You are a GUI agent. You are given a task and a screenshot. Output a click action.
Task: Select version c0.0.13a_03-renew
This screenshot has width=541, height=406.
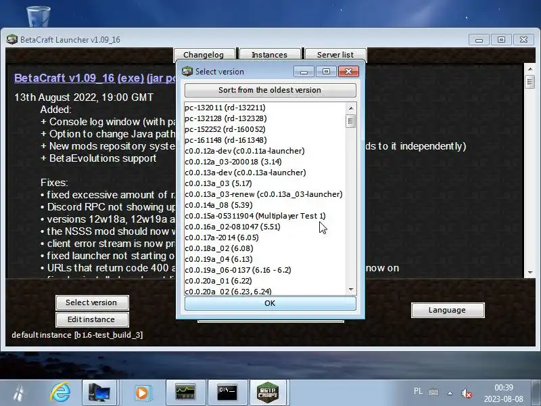(x=265, y=194)
